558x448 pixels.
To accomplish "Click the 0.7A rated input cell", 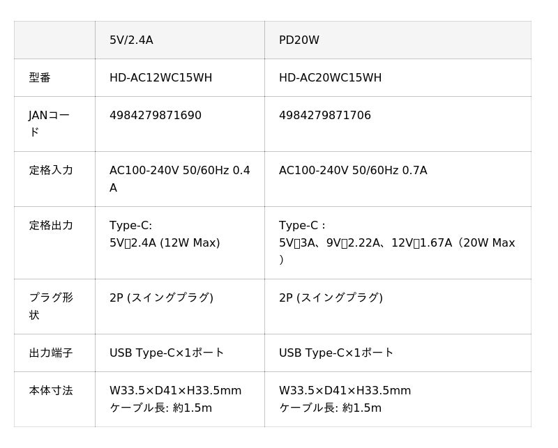I will click(352, 171).
